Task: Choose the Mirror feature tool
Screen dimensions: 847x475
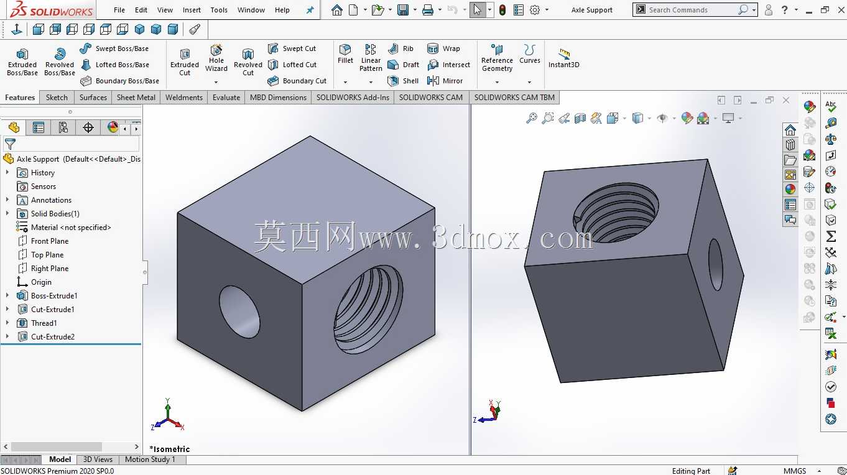Action: point(445,81)
